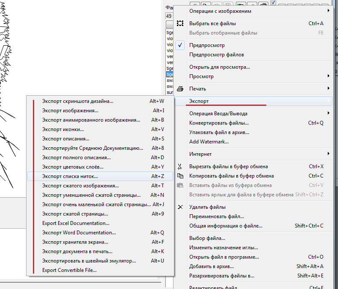Select Экспорт анимированного изображения
Image resolution: width=338 pixels, height=289 pixels.
pyautogui.click(x=100, y=120)
